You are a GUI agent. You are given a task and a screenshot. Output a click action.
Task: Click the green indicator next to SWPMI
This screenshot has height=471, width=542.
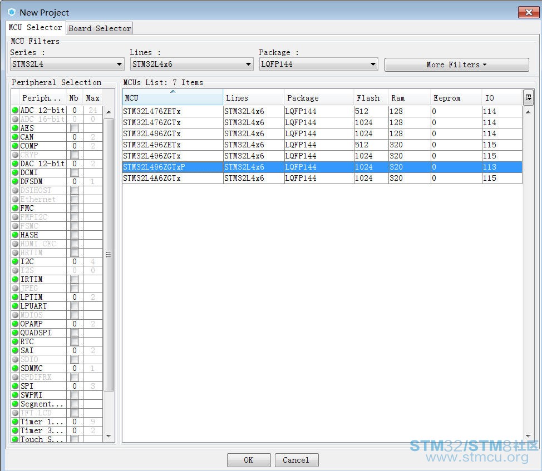tap(15, 395)
